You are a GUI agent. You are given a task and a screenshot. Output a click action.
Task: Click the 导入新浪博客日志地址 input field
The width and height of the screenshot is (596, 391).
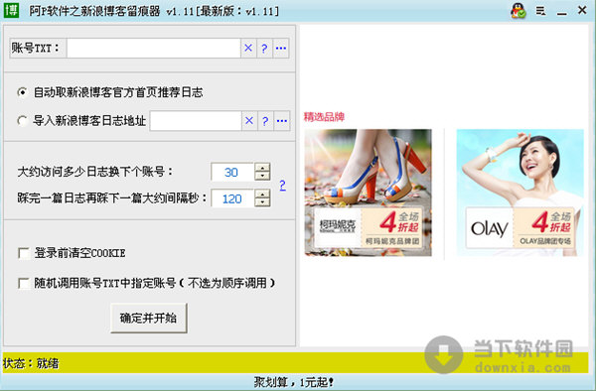[x=196, y=121]
